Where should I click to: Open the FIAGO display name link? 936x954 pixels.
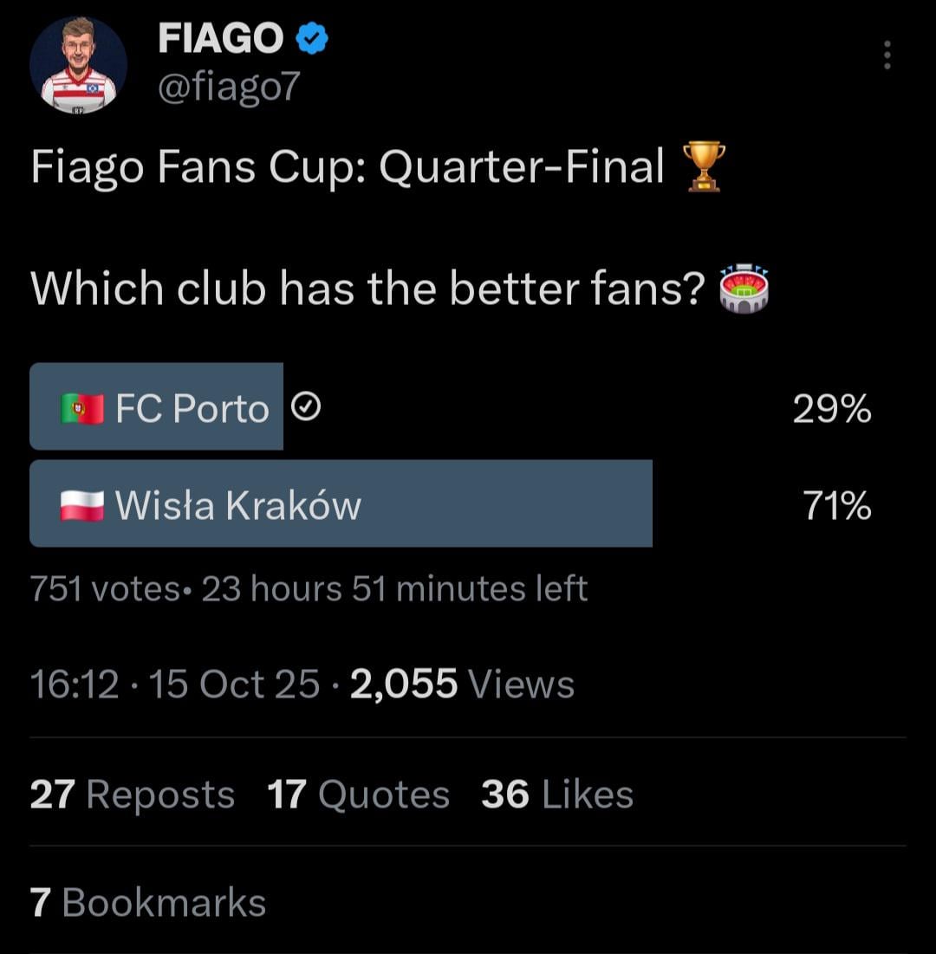pyautogui.click(x=220, y=39)
